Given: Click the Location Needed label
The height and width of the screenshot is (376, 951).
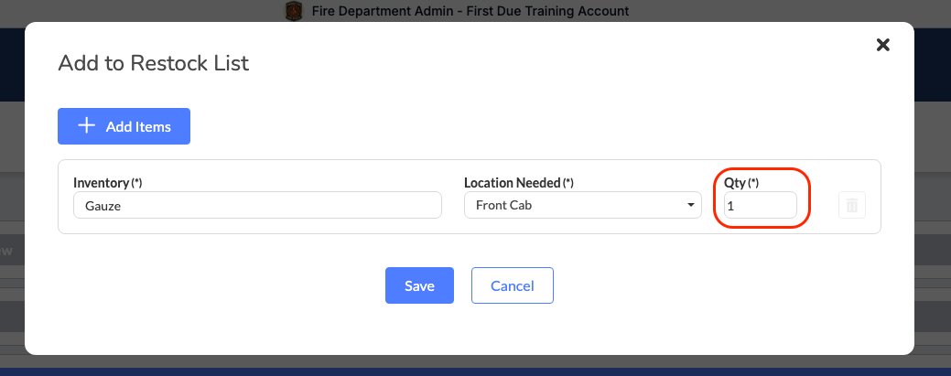Looking at the screenshot, I should tap(513, 183).
